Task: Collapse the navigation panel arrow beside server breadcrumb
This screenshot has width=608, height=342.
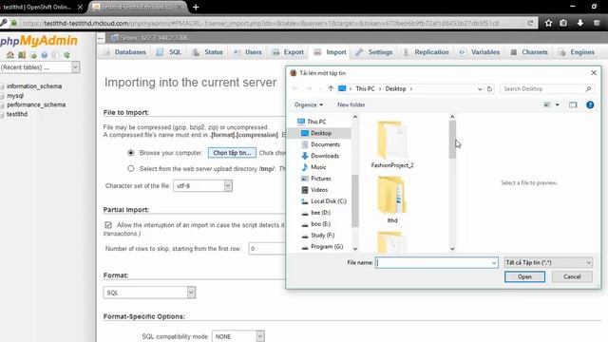Action: click(101, 38)
